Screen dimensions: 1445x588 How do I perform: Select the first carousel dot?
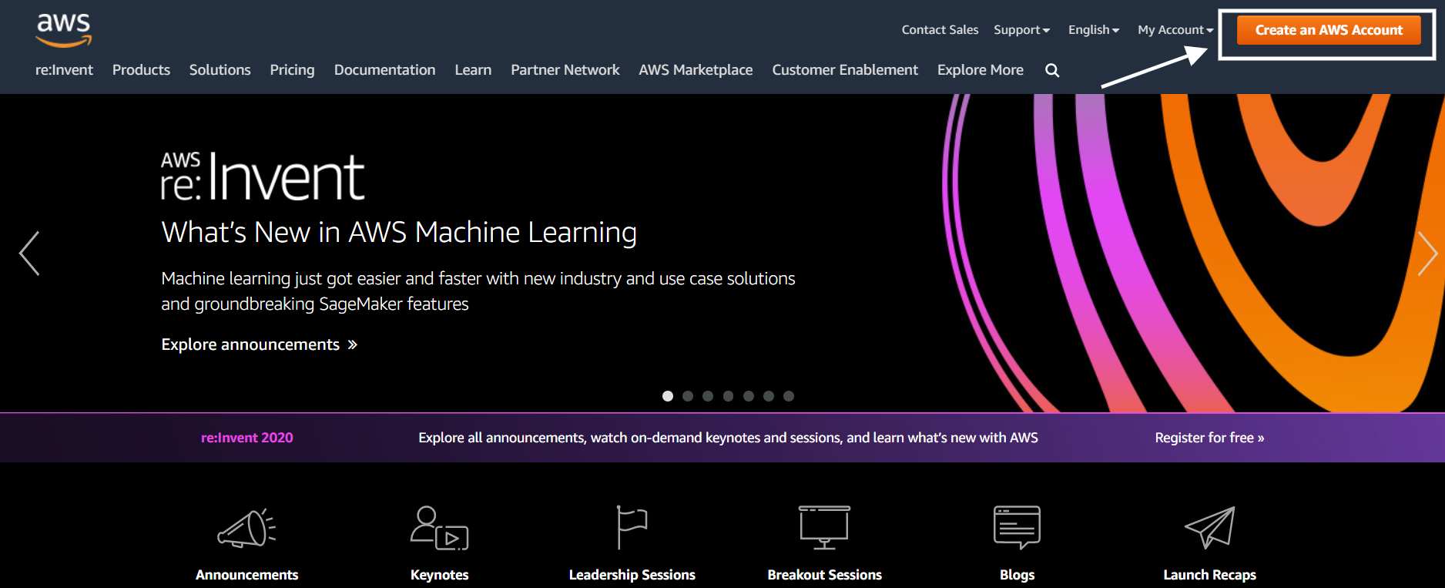point(668,396)
